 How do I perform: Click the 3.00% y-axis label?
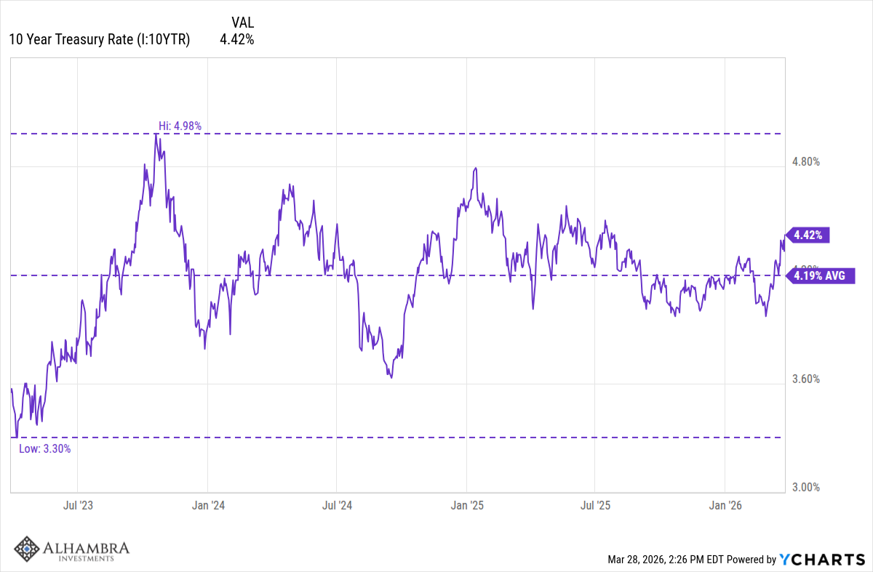(805, 487)
